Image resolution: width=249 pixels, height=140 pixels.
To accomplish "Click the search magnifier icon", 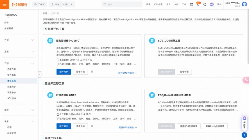I will pyautogui.click(x=105, y=4).
